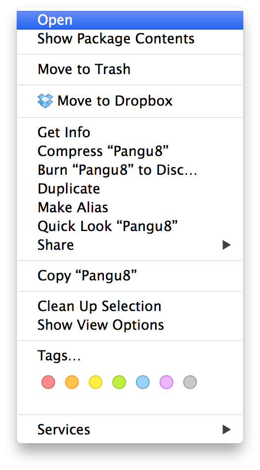The width and height of the screenshot is (260, 470).
Task: Select Burn "Pangu8" to Disc…
Action: click(130, 170)
